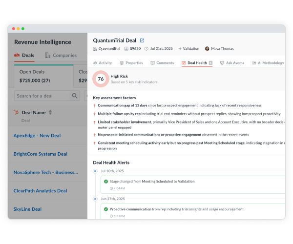
Task: Click the QuantumTrial company icon
Action: (95, 49)
